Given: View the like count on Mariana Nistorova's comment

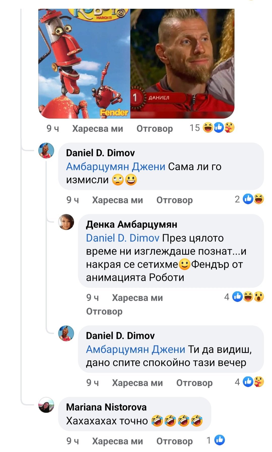Looking at the screenshot, I should point(216,440).
